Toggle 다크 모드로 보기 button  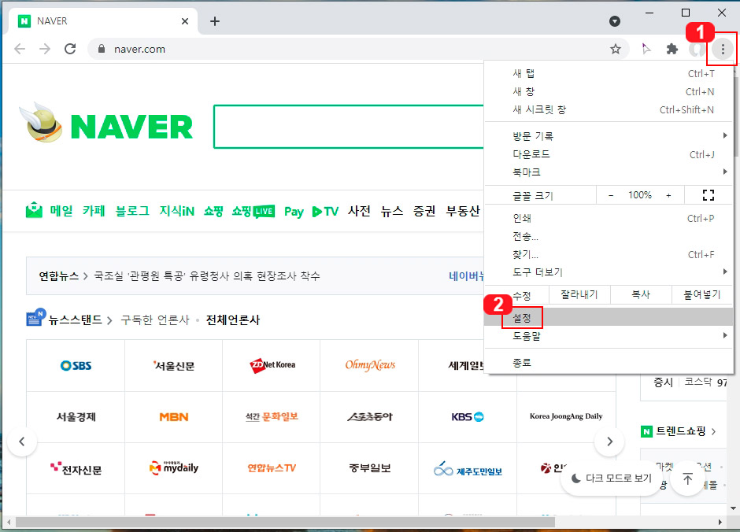pyautogui.click(x=611, y=478)
